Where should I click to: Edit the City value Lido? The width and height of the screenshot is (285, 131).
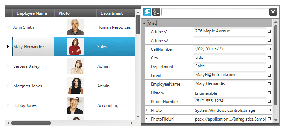(x=230, y=58)
